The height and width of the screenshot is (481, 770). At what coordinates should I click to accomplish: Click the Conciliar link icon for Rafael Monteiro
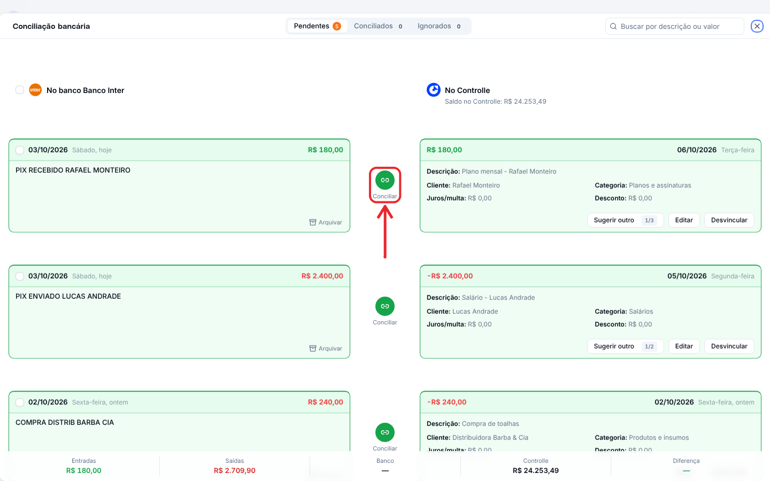point(385,180)
